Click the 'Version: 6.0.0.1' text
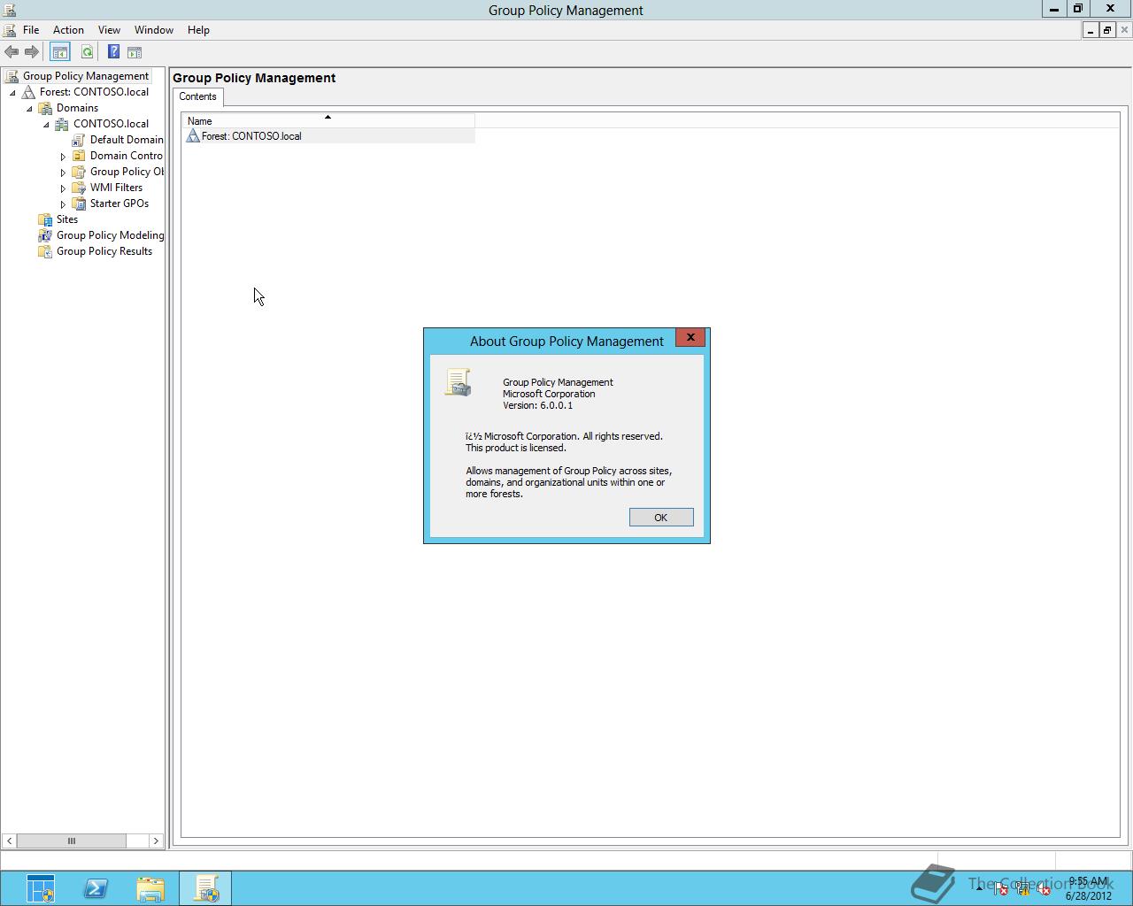 pos(538,405)
